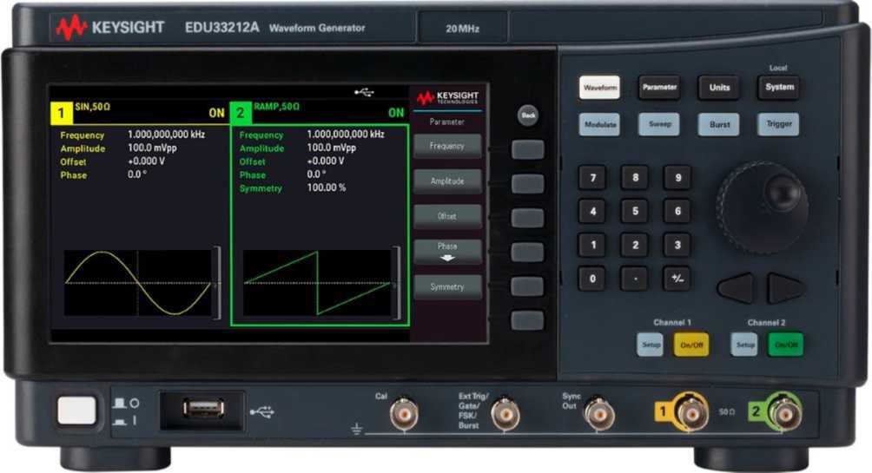Click the ground symbol on front panel
The image size is (872, 473).
pos(357,429)
